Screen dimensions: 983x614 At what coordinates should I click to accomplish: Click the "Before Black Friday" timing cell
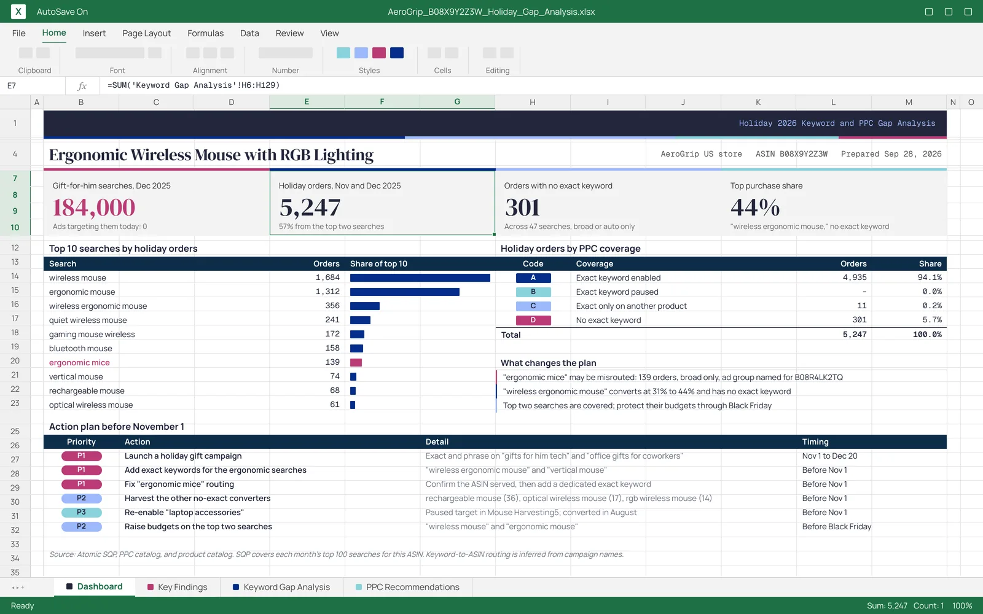tap(836, 527)
